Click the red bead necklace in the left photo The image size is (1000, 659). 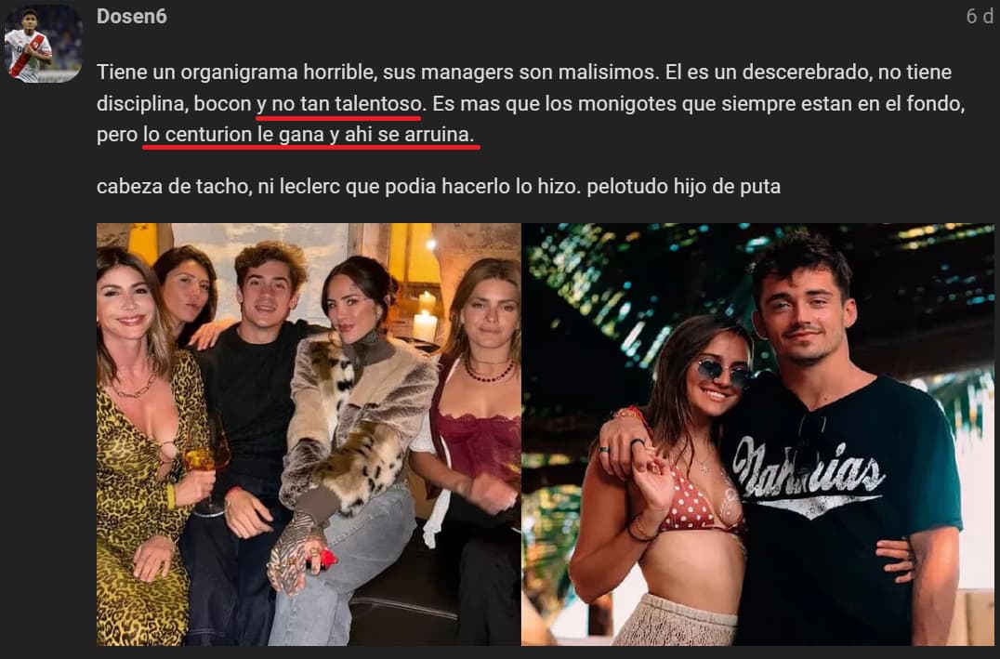pyautogui.click(x=489, y=373)
